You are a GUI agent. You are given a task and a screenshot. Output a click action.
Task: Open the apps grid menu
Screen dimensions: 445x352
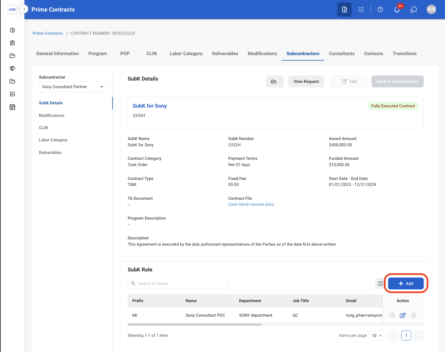point(361,10)
